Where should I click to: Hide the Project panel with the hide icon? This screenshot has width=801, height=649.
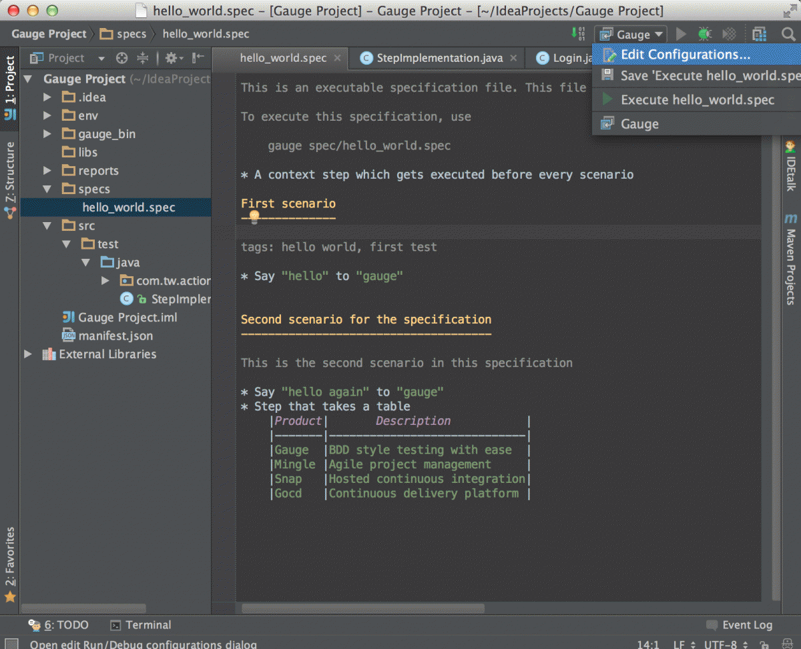[198, 58]
